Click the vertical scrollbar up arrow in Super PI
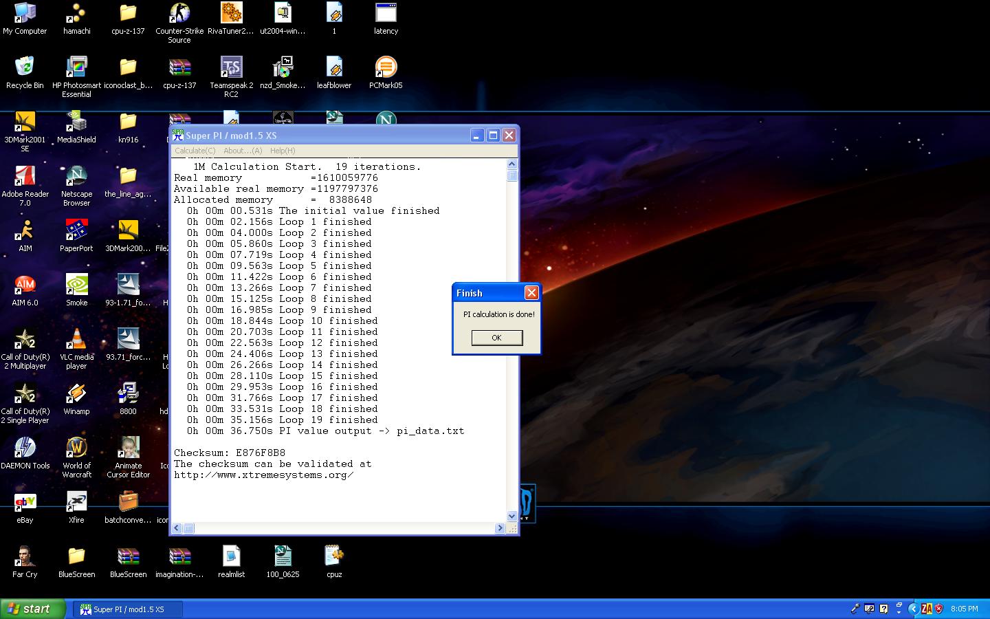Viewport: 990px width, 619px height. pyautogui.click(x=511, y=164)
